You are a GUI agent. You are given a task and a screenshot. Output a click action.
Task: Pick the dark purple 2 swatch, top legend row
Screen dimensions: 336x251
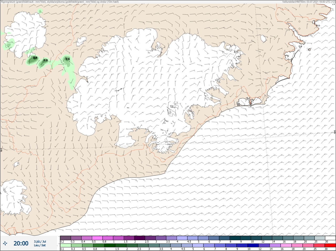[140, 238]
